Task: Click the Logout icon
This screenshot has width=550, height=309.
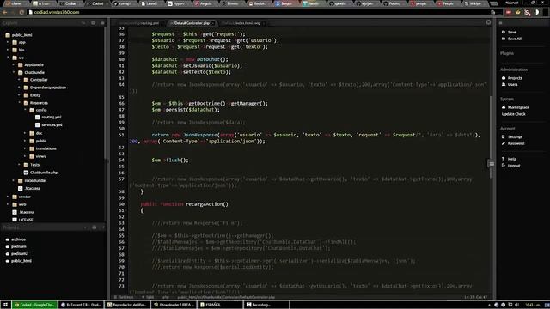Action: click(504, 166)
